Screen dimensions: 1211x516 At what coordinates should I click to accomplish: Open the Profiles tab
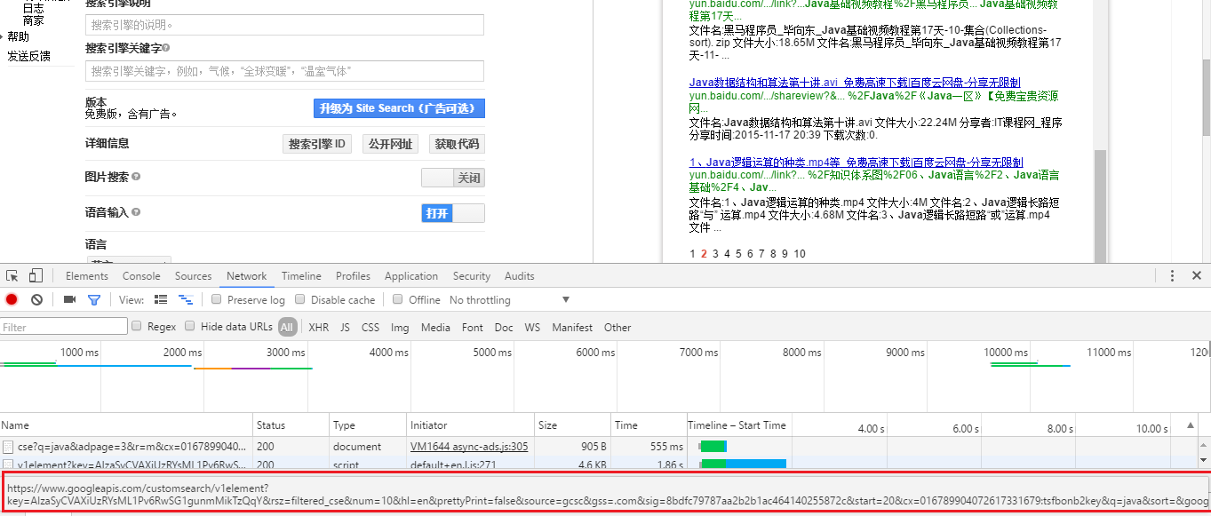tap(353, 276)
